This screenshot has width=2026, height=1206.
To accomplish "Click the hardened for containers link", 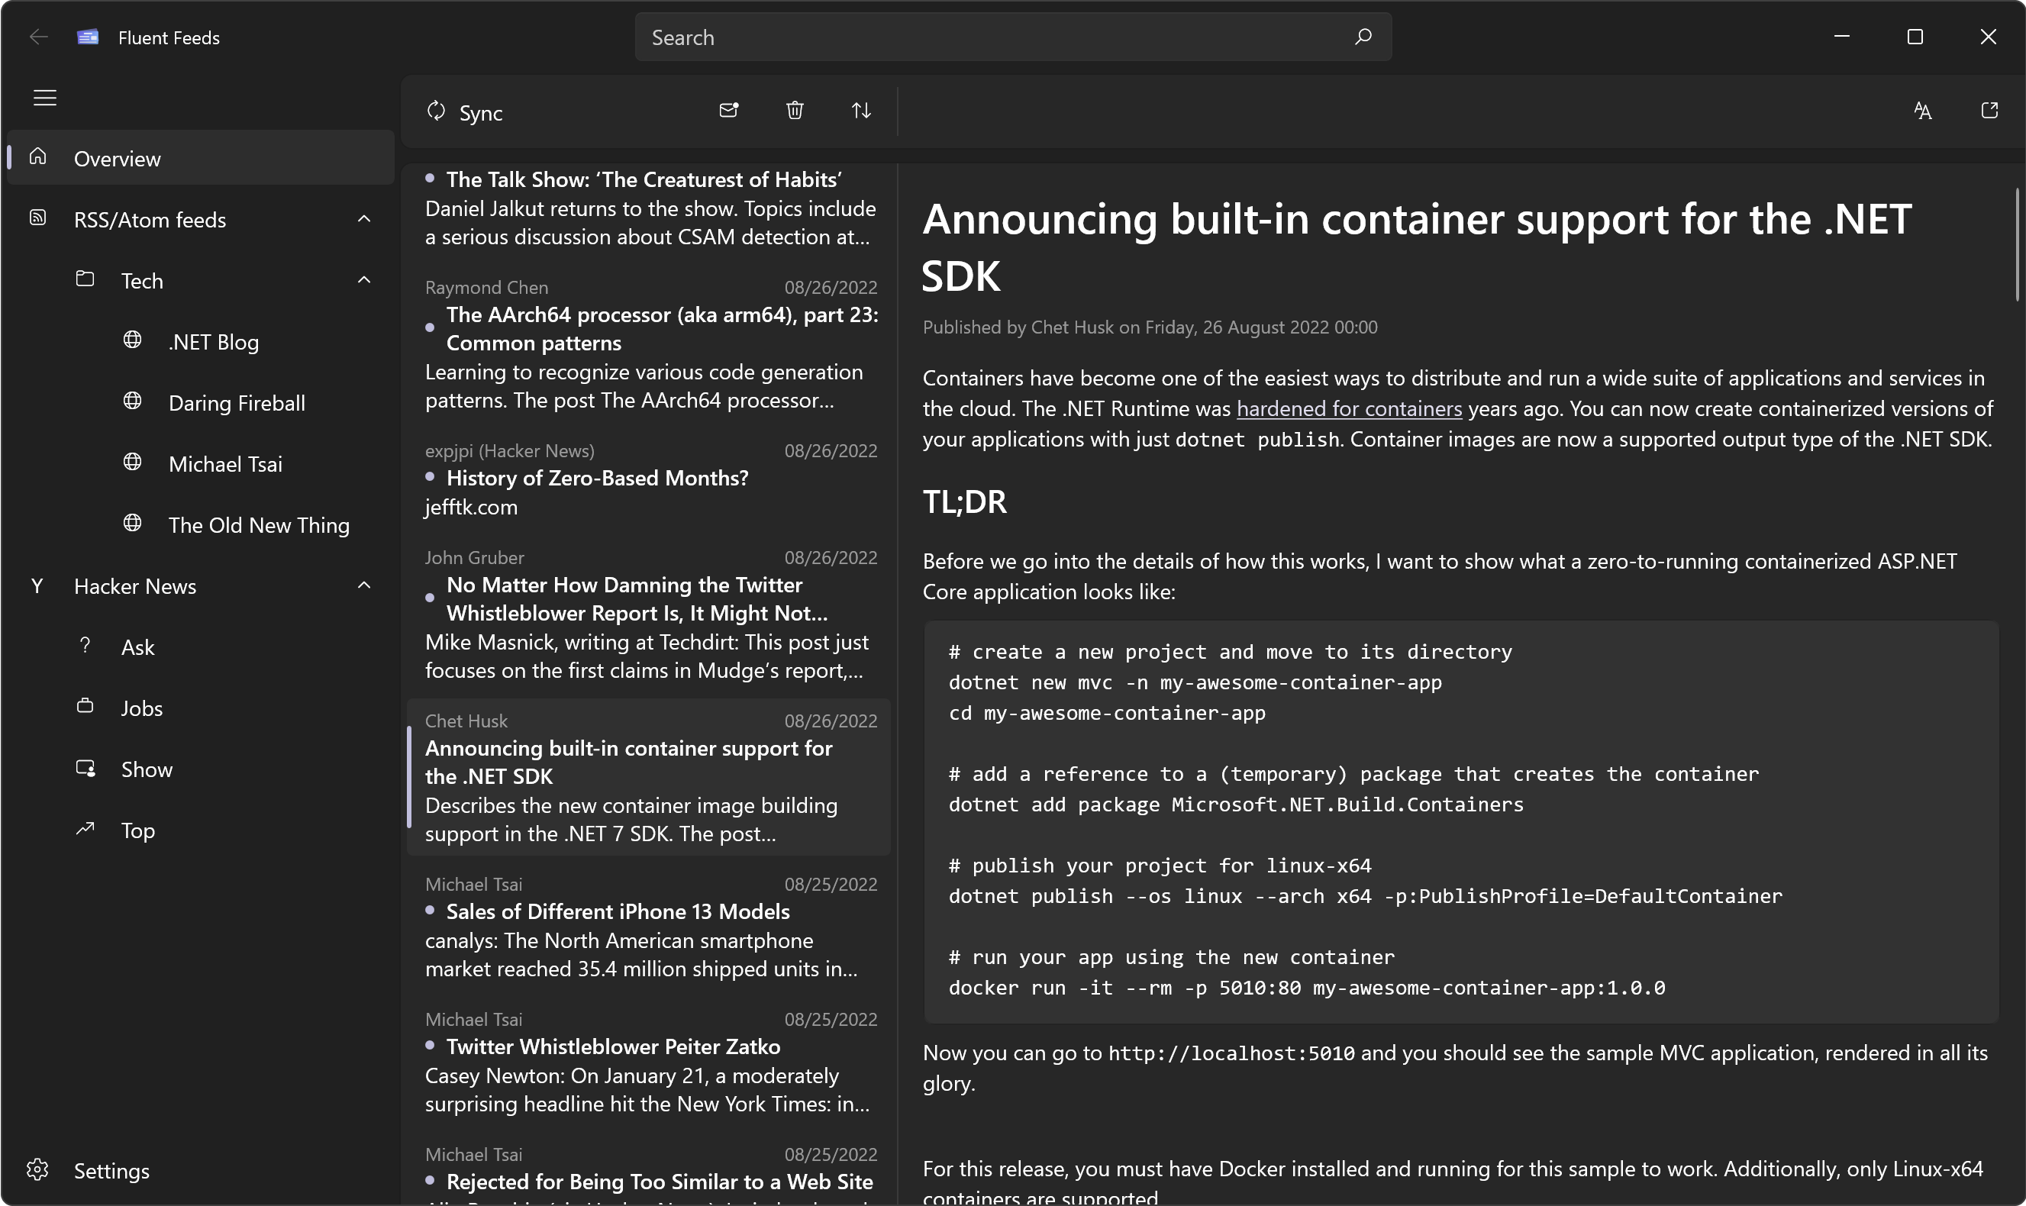I will (x=1348, y=409).
